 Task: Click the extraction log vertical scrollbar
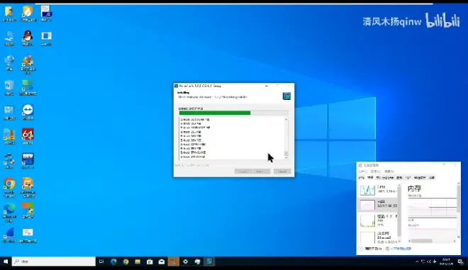pos(286,138)
